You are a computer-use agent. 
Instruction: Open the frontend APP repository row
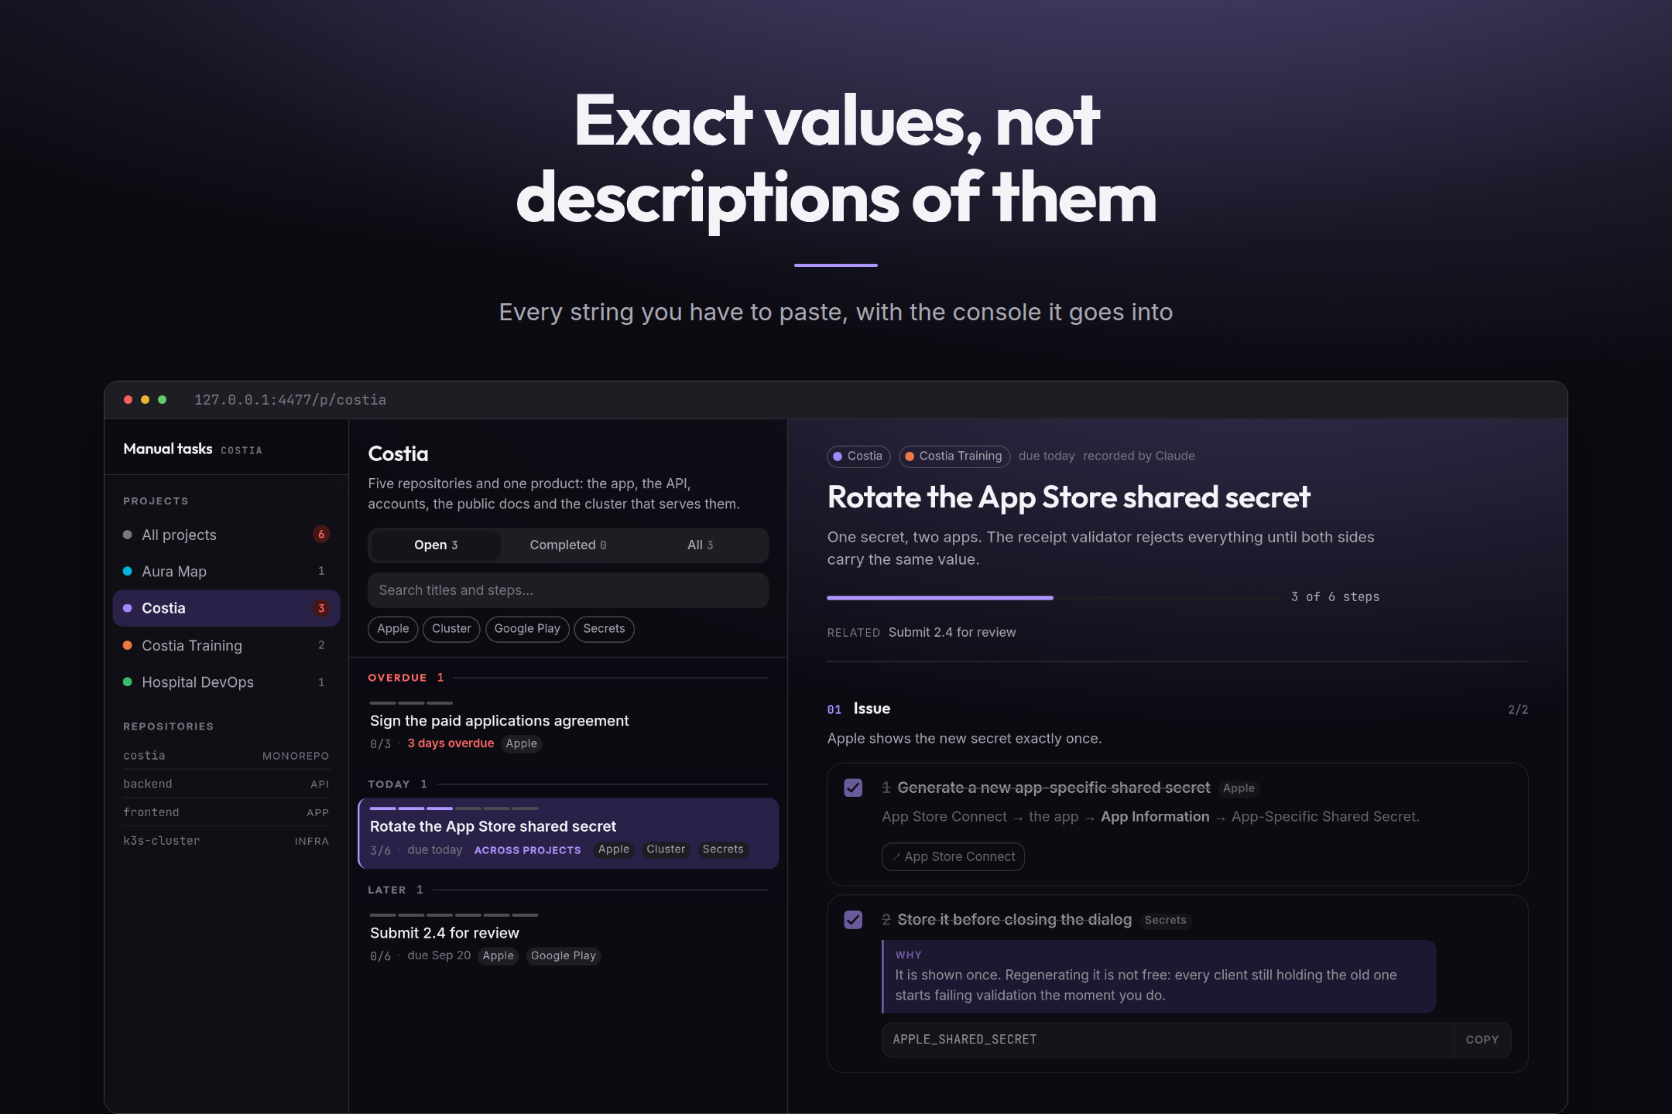[226, 812]
